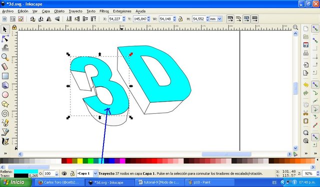Expand the hidden toolbox tools chevron
This screenshot has width=320, height=187.
(x=5, y=154)
